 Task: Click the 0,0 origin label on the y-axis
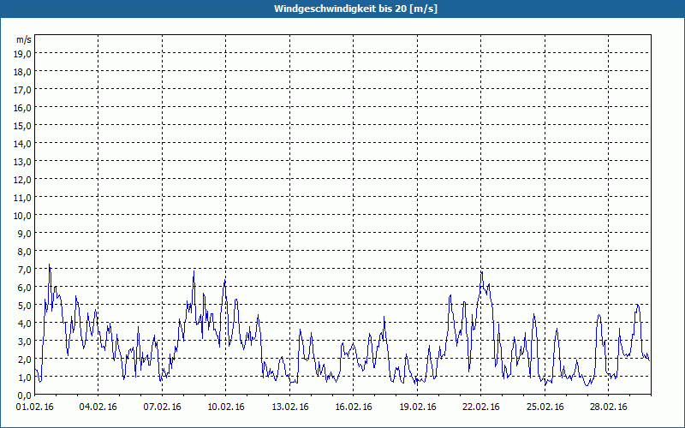coord(23,395)
